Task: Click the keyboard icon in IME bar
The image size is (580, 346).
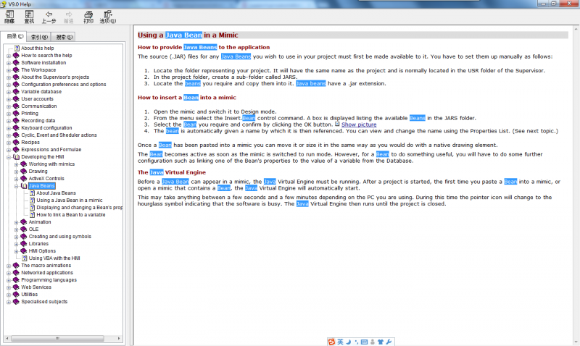Action: click(x=364, y=342)
